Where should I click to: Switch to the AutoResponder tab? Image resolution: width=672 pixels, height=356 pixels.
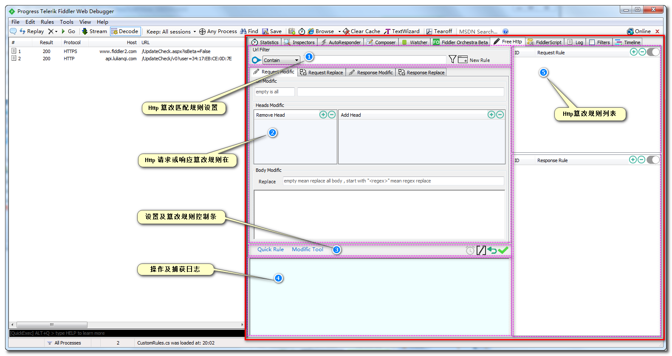[341, 42]
